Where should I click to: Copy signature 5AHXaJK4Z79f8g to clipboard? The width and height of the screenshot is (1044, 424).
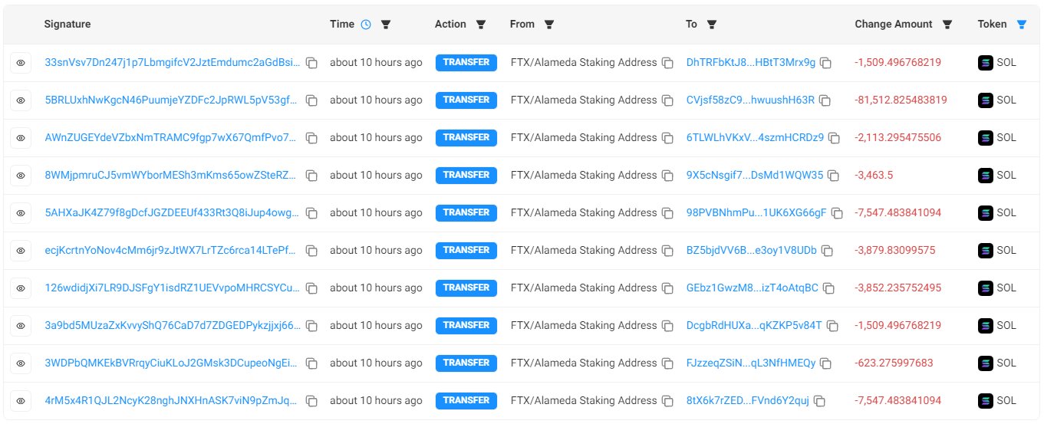[x=311, y=213]
